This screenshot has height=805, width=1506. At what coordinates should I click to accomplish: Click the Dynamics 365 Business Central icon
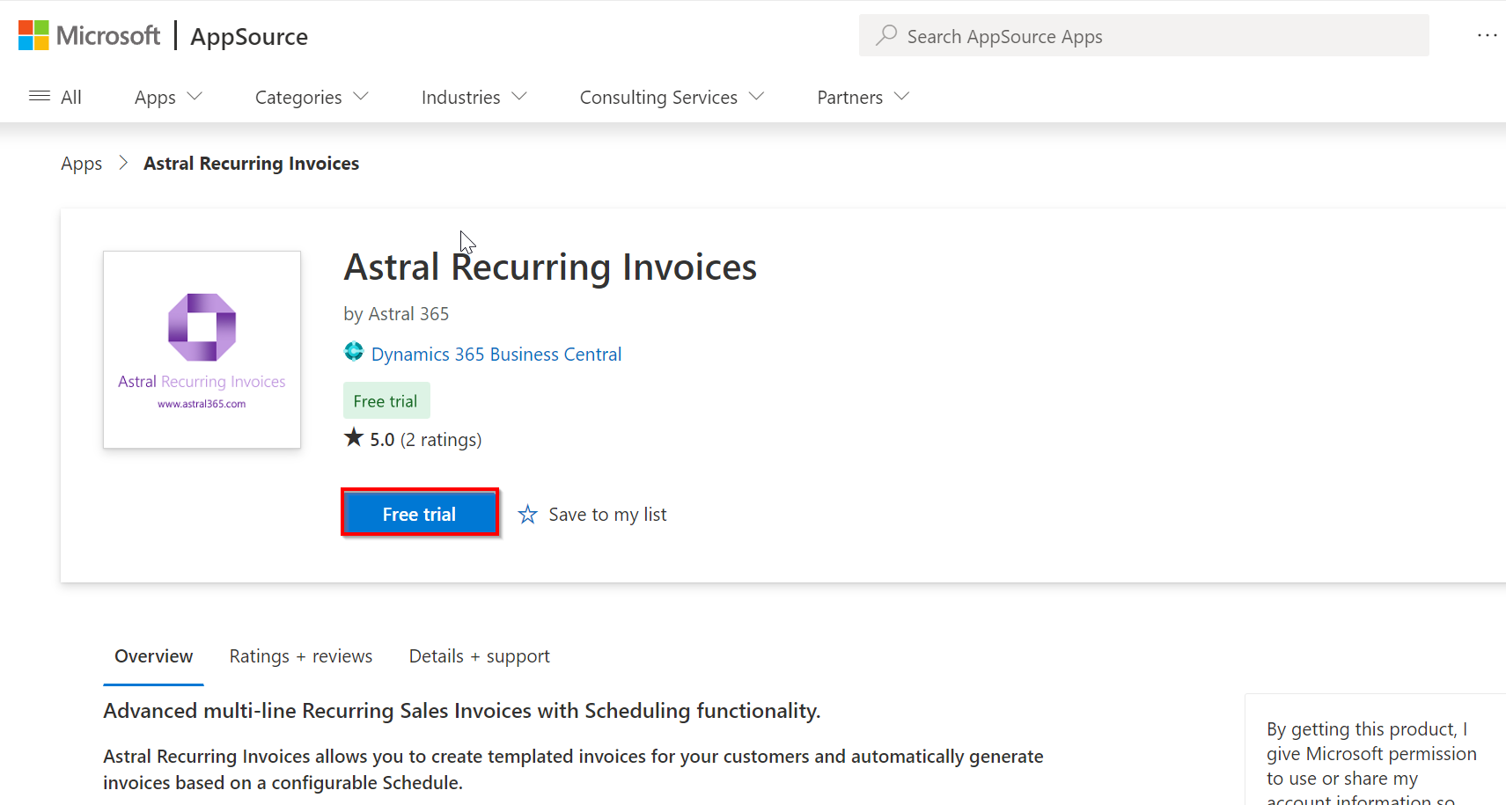[x=354, y=353]
